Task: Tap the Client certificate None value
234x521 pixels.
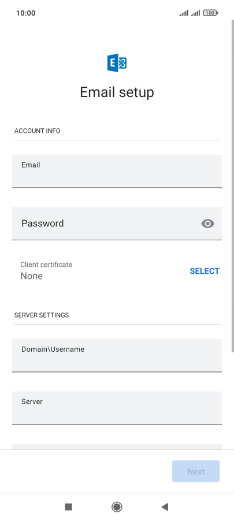Action: (32, 276)
